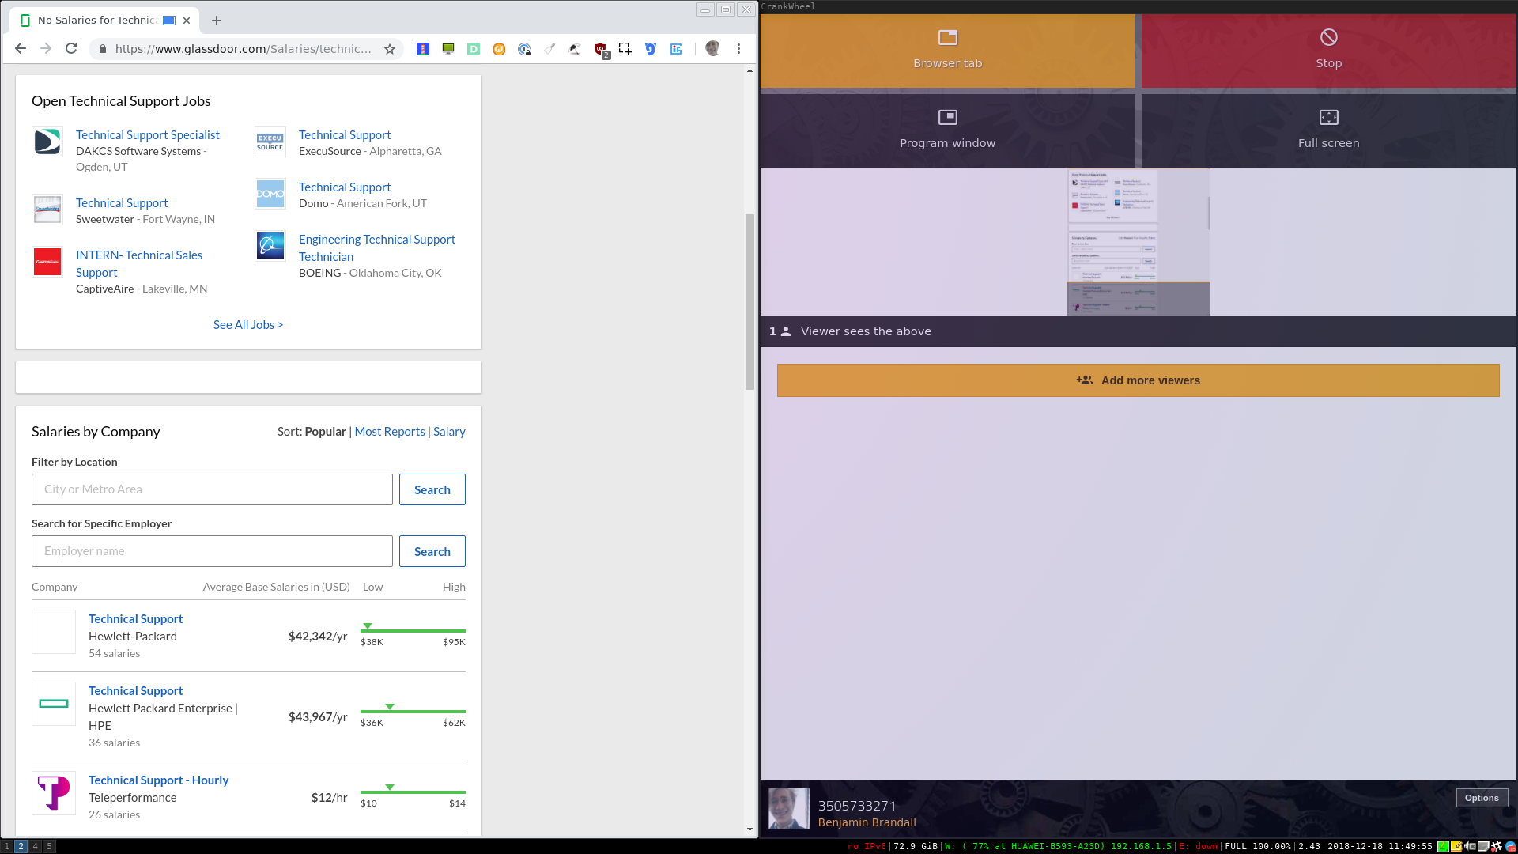Click Search next to location filter
The height and width of the screenshot is (854, 1518).
[432, 489]
